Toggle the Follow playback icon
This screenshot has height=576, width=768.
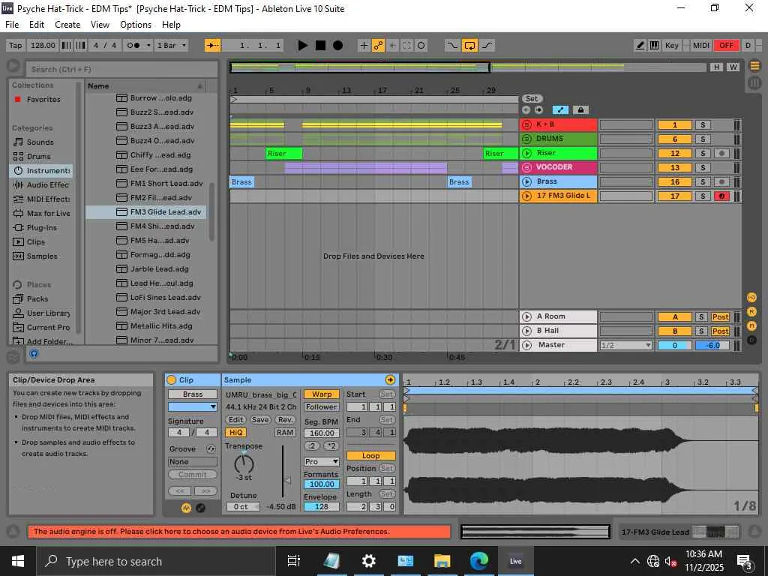point(212,46)
